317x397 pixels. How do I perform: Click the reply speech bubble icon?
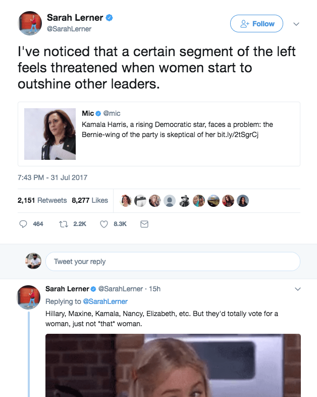[x=23, y=224]
